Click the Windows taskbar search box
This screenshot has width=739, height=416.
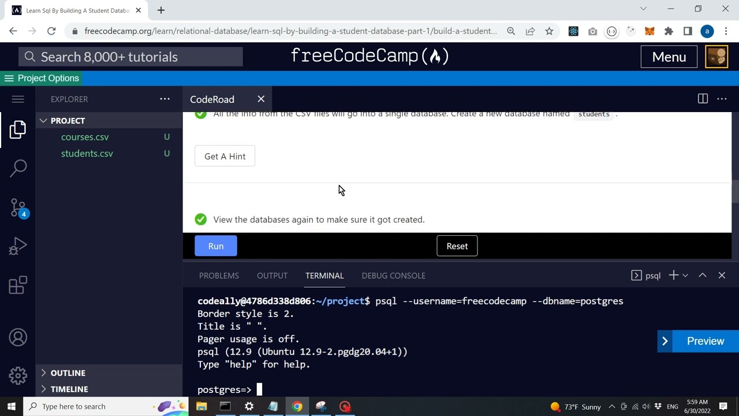[x=106, y=406]
